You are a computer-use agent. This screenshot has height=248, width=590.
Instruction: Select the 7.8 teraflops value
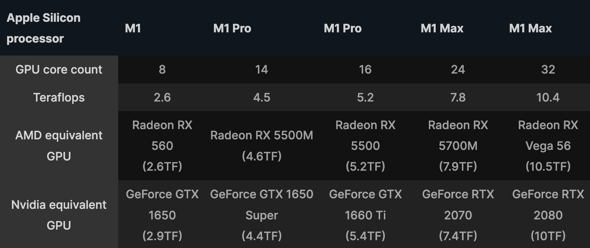click(458, 97)
